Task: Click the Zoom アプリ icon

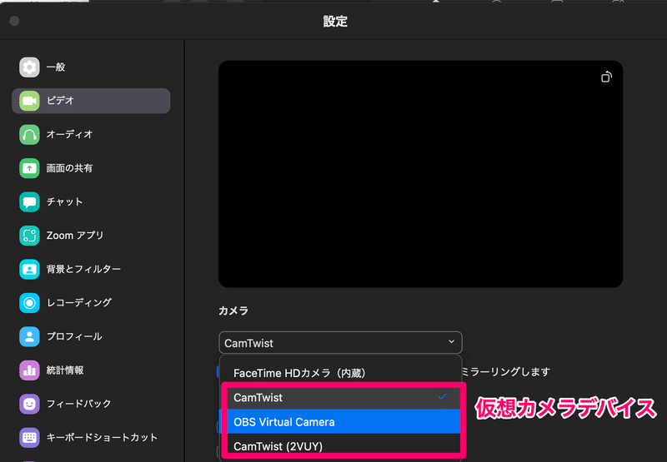Action: (x=29, y=236)
